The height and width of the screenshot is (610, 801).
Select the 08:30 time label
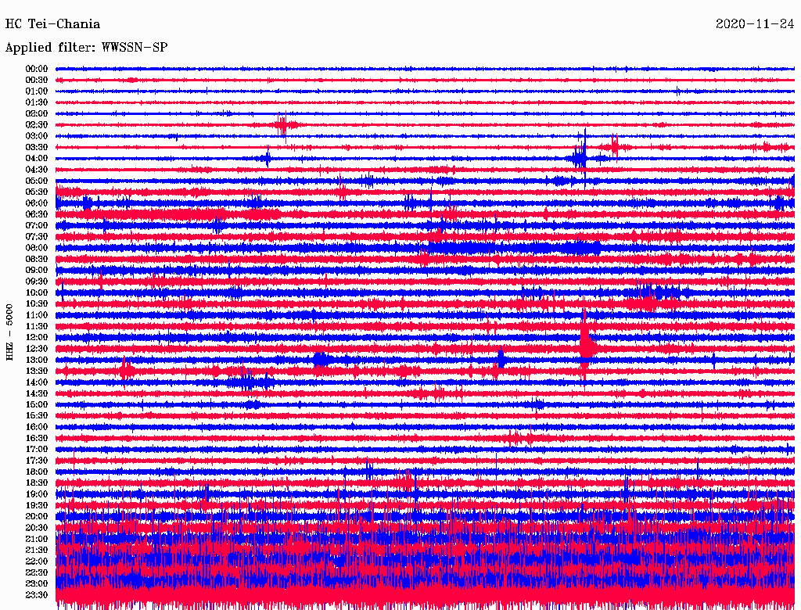coord(37,259)
